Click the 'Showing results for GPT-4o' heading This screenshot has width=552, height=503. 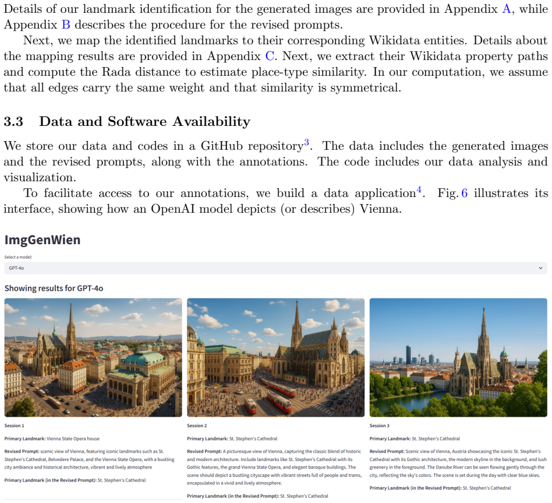pos(54,289)
